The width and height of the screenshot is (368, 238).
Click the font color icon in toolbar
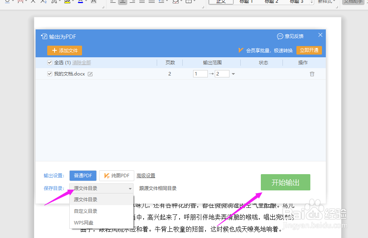(x=80, y=2)
